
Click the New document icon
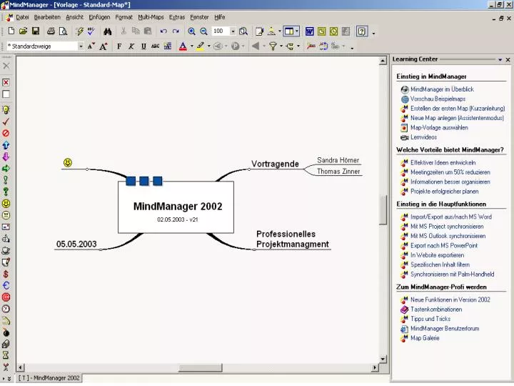pyautogui.click(x=11, y=31)
